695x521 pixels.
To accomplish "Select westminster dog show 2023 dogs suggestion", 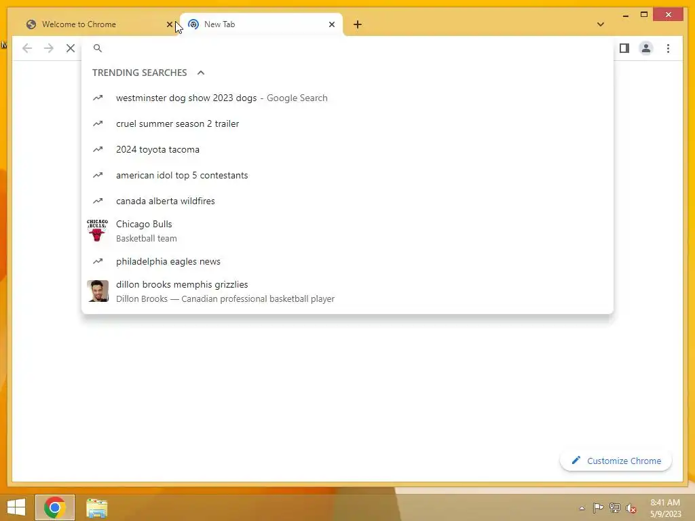I will click(x=347, y=98).
